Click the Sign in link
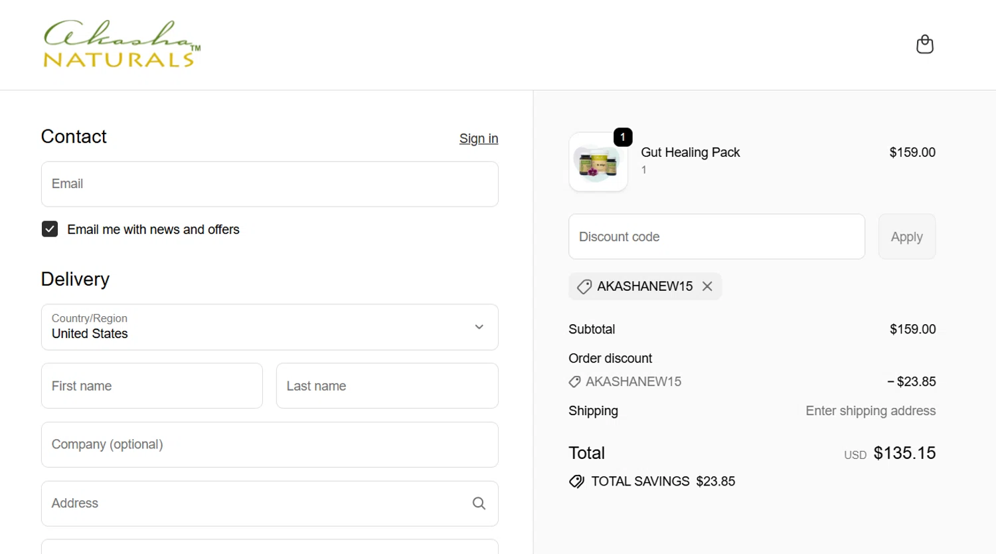This screenshot has width=996, height=554. [479, 138]
